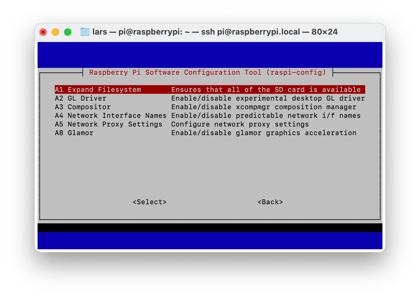Screen dimensions: 420x298
Task: Click 'Configure network proxy settings' description
Action: click(x=240, y=124)
